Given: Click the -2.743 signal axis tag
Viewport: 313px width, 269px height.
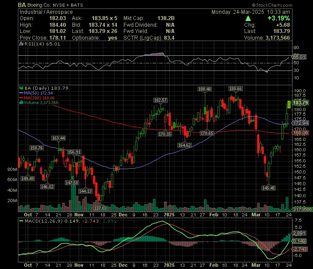Looking at the screenshot, I should [x=300, y=249].
